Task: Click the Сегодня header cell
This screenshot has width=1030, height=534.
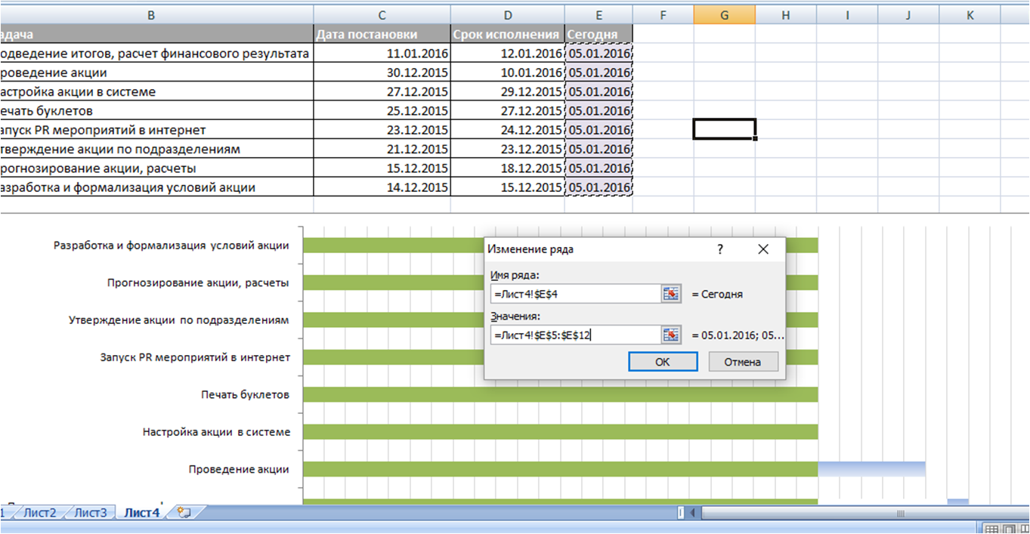Action: pos(599,34)
